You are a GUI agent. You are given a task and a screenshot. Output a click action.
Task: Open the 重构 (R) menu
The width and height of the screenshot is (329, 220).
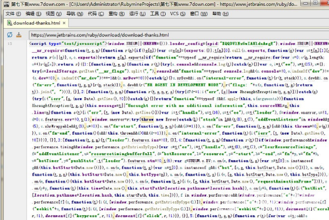(116, 14)
